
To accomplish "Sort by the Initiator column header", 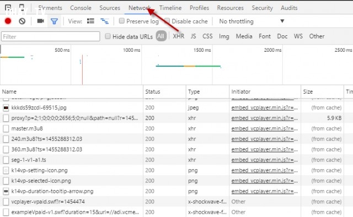I will coord(265,92).
